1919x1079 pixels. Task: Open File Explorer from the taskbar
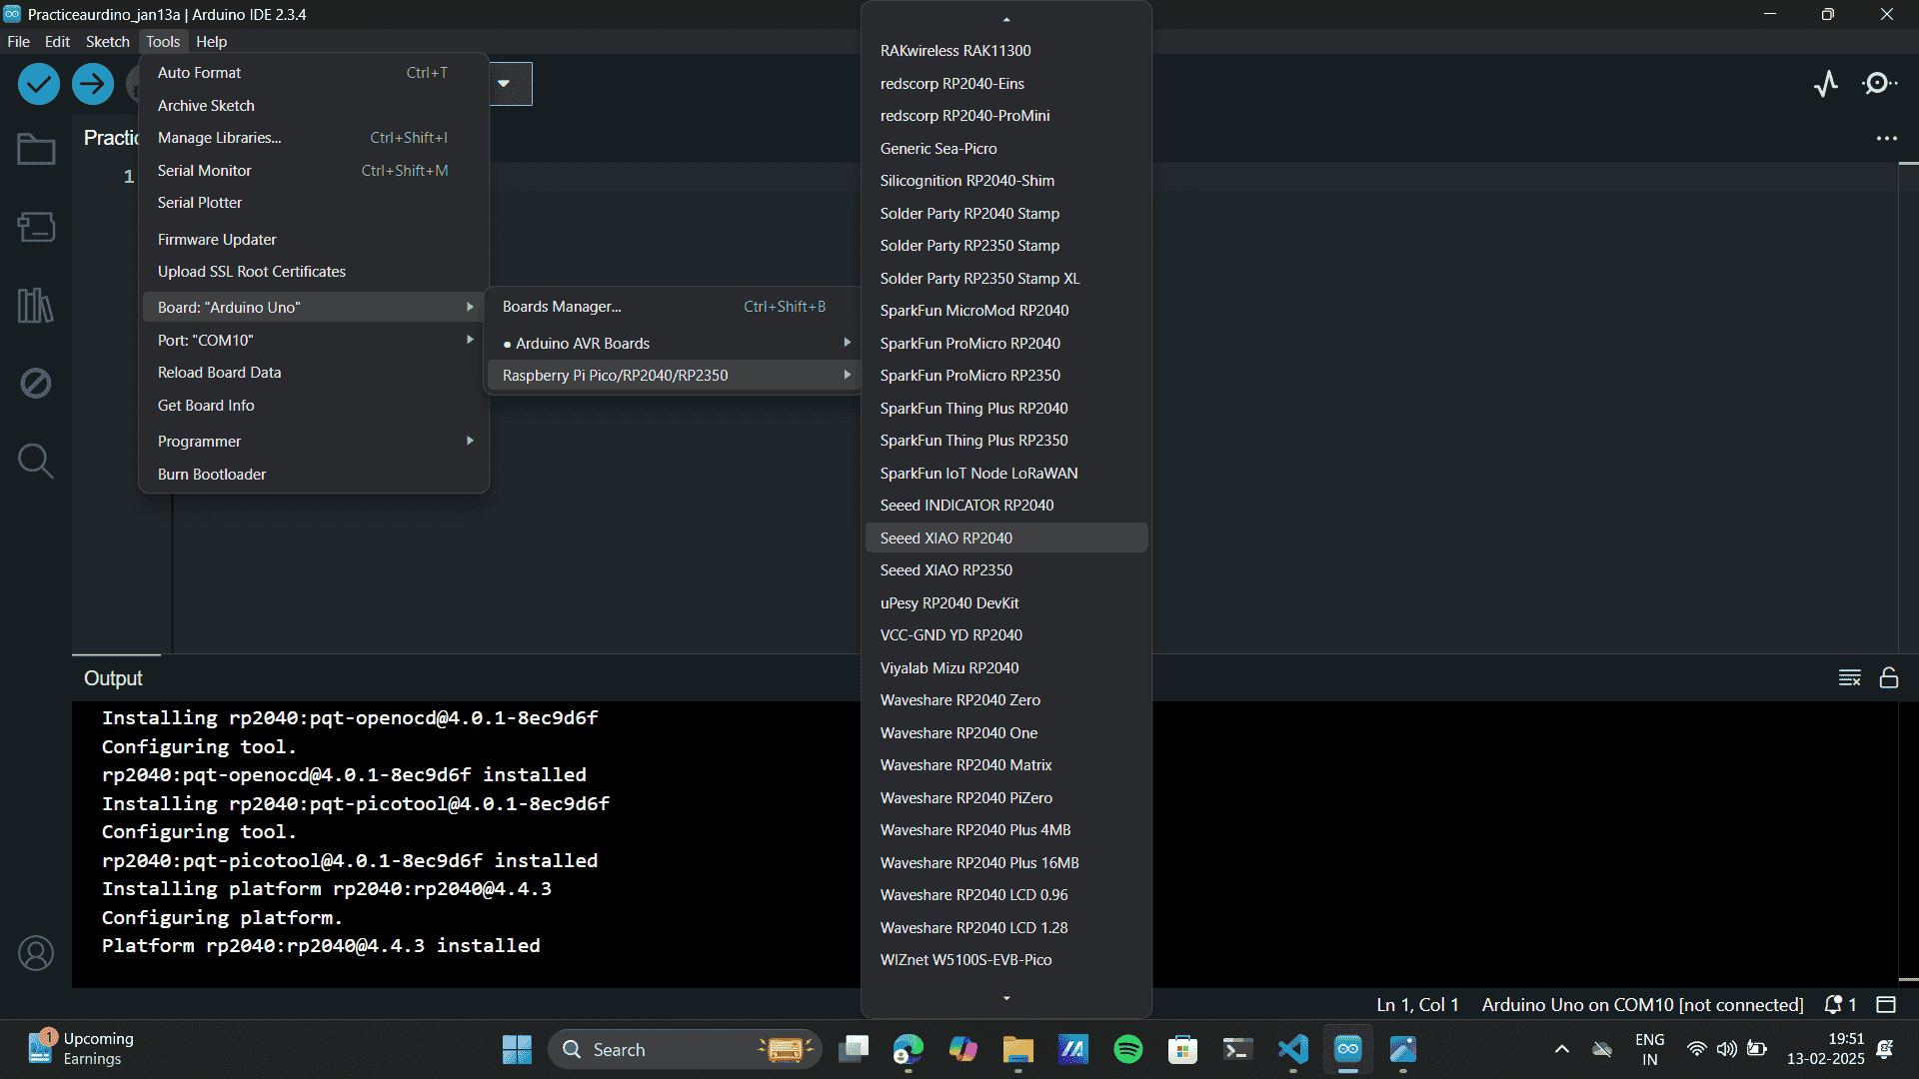pos(1018,1049)
